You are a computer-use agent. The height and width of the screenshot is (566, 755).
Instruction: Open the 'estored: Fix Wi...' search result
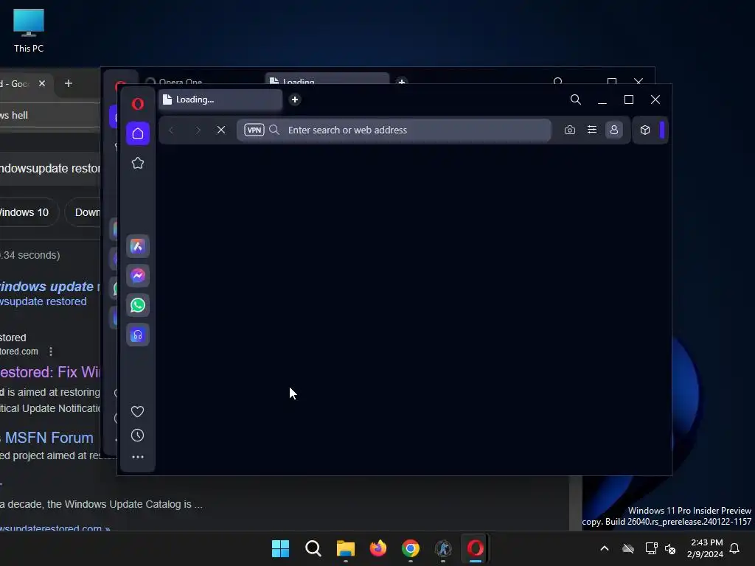point(50,372)
